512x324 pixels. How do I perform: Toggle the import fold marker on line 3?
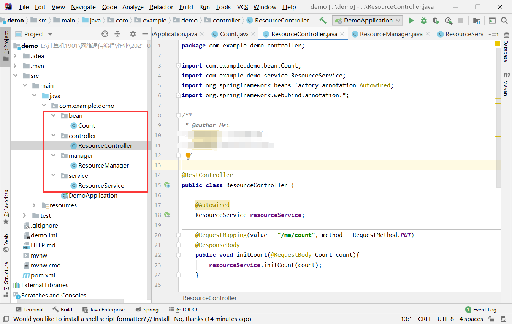coord(179,66)
